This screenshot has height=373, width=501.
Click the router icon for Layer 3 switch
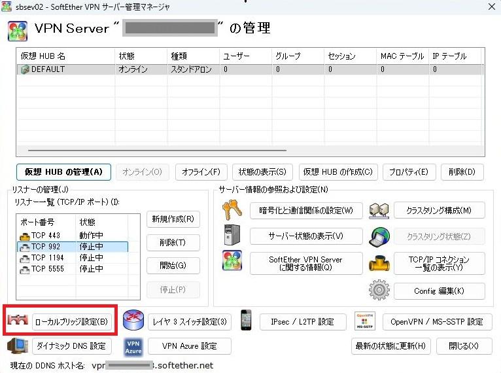pyautogui.click(x=133, y=320)
